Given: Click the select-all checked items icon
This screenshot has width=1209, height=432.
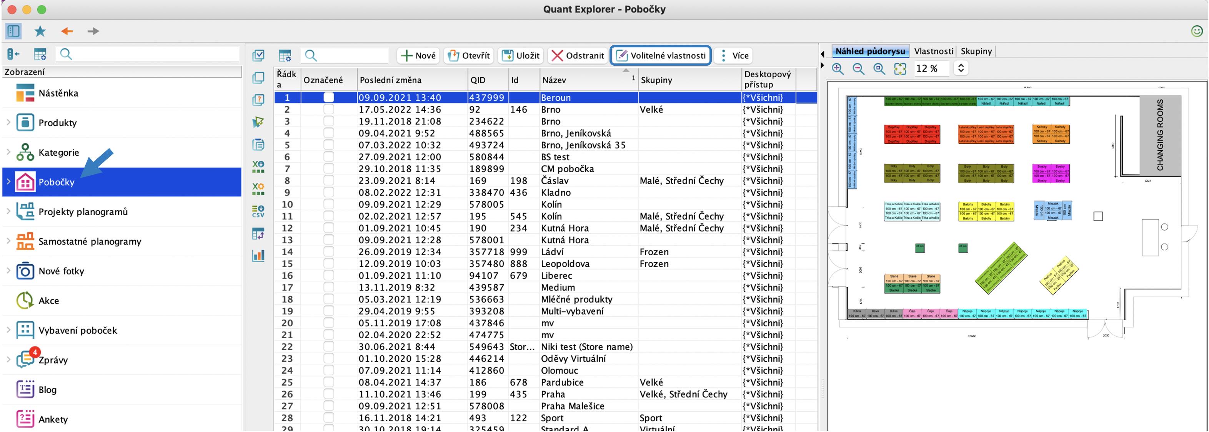Looking at the screenshot, I should [258, 55].
